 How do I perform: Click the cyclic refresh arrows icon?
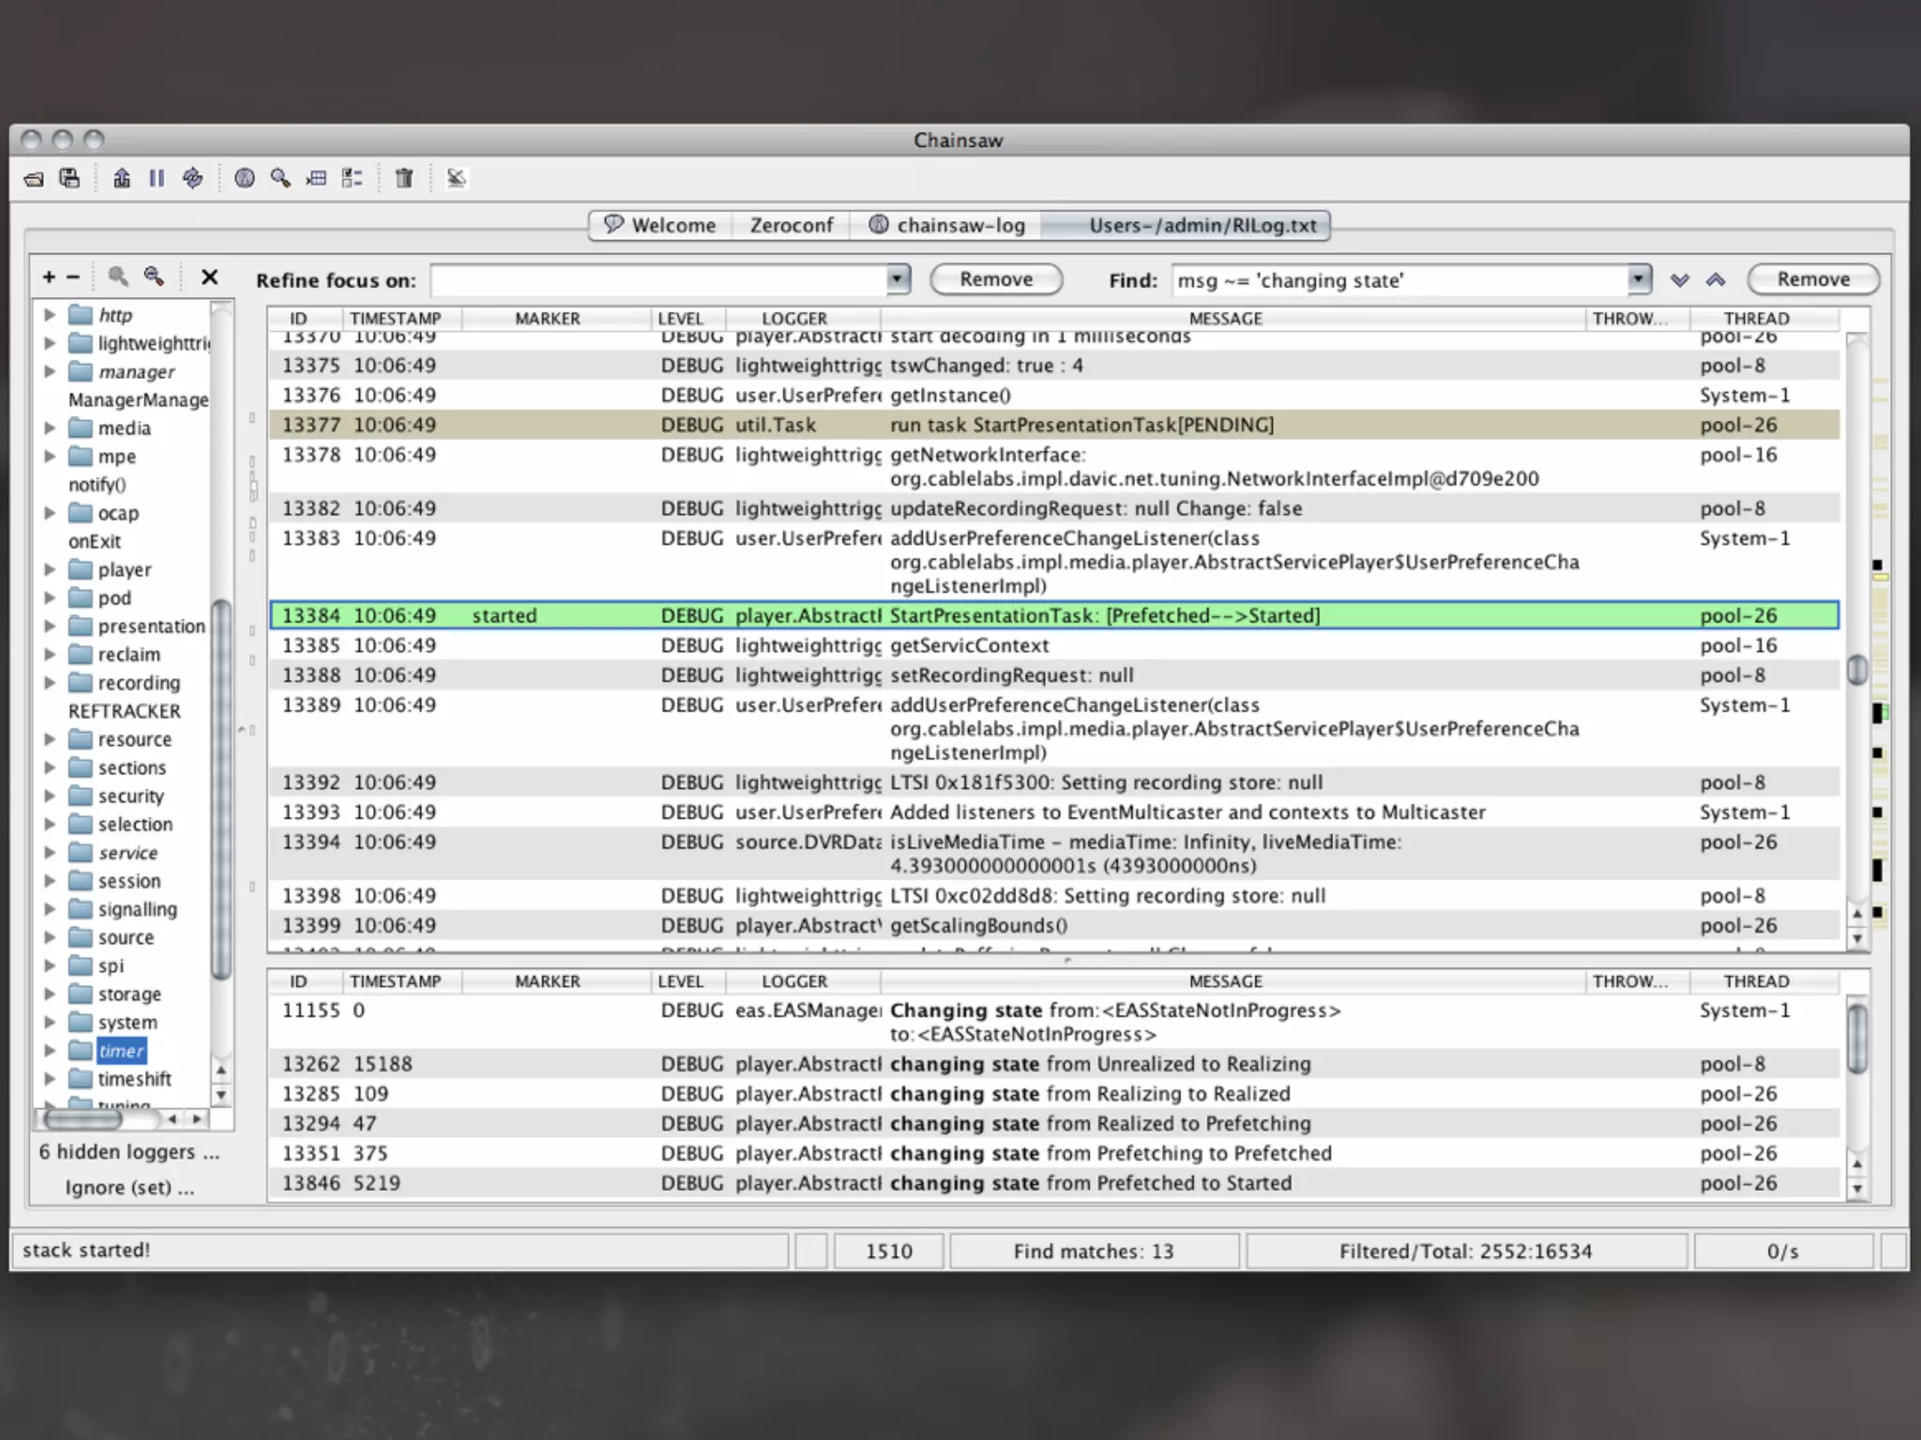tap(192, 178)
